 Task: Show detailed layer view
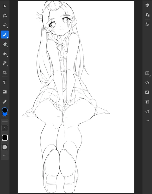147,15
